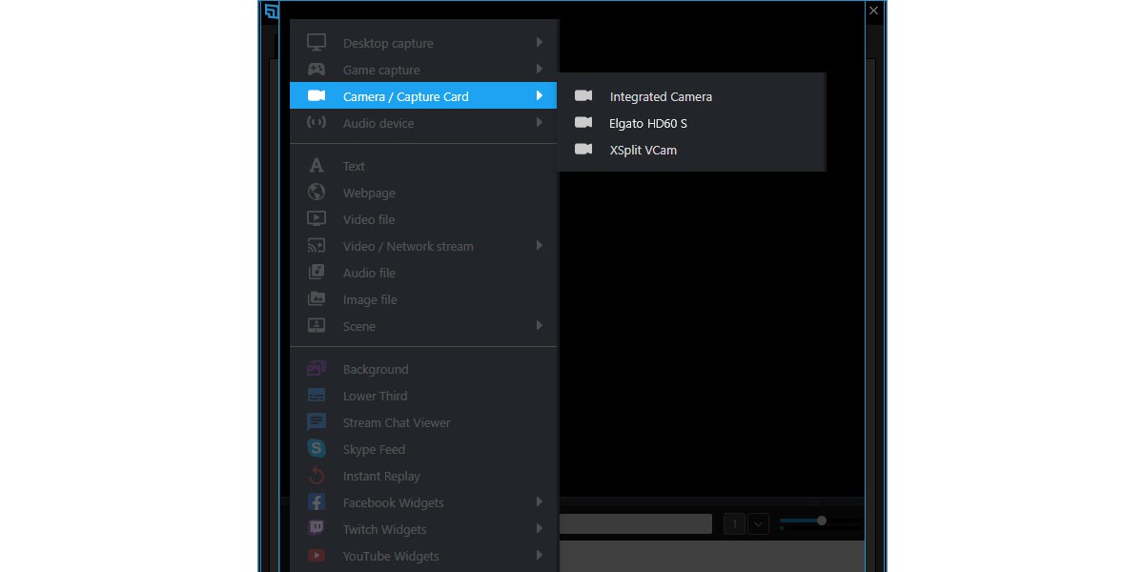Viewport: 1144px width, 572px height.
Task: Click the Twitch Widgets icon
Action: tap(316, 528)
